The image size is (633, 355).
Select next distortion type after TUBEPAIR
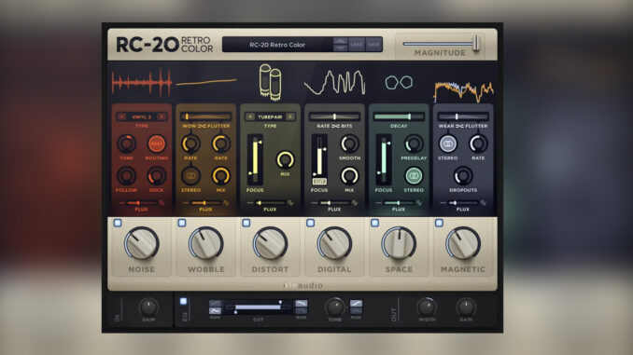click(x=289, y=116)
